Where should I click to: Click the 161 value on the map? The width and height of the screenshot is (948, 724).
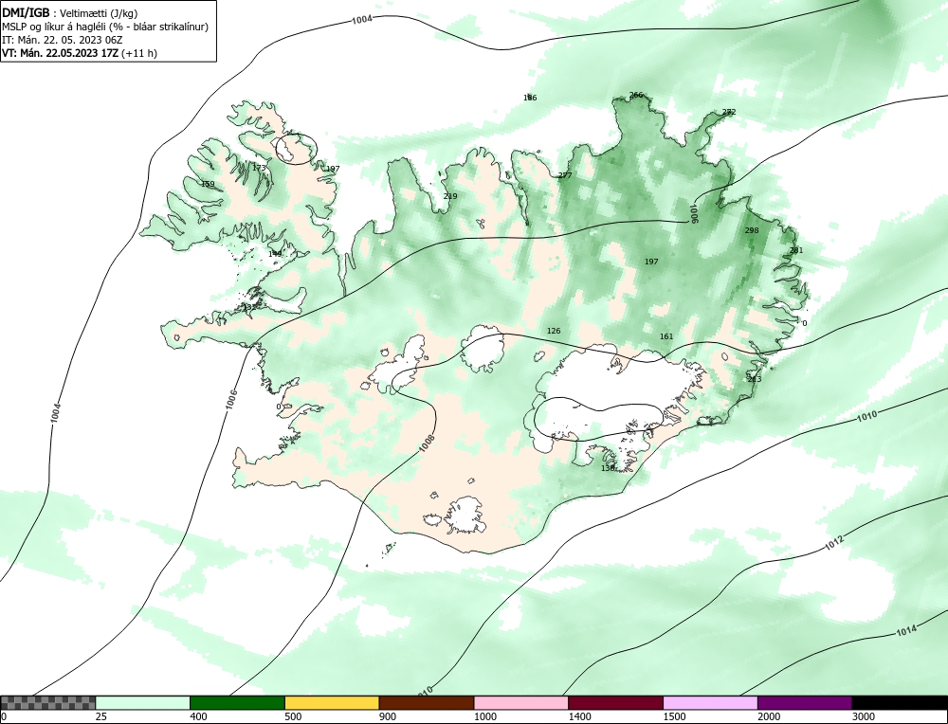[x=666, y=336]
